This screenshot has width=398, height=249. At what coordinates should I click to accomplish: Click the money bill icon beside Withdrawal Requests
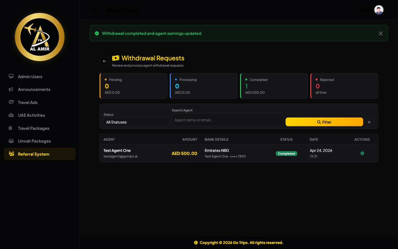(x=116, y=58)
